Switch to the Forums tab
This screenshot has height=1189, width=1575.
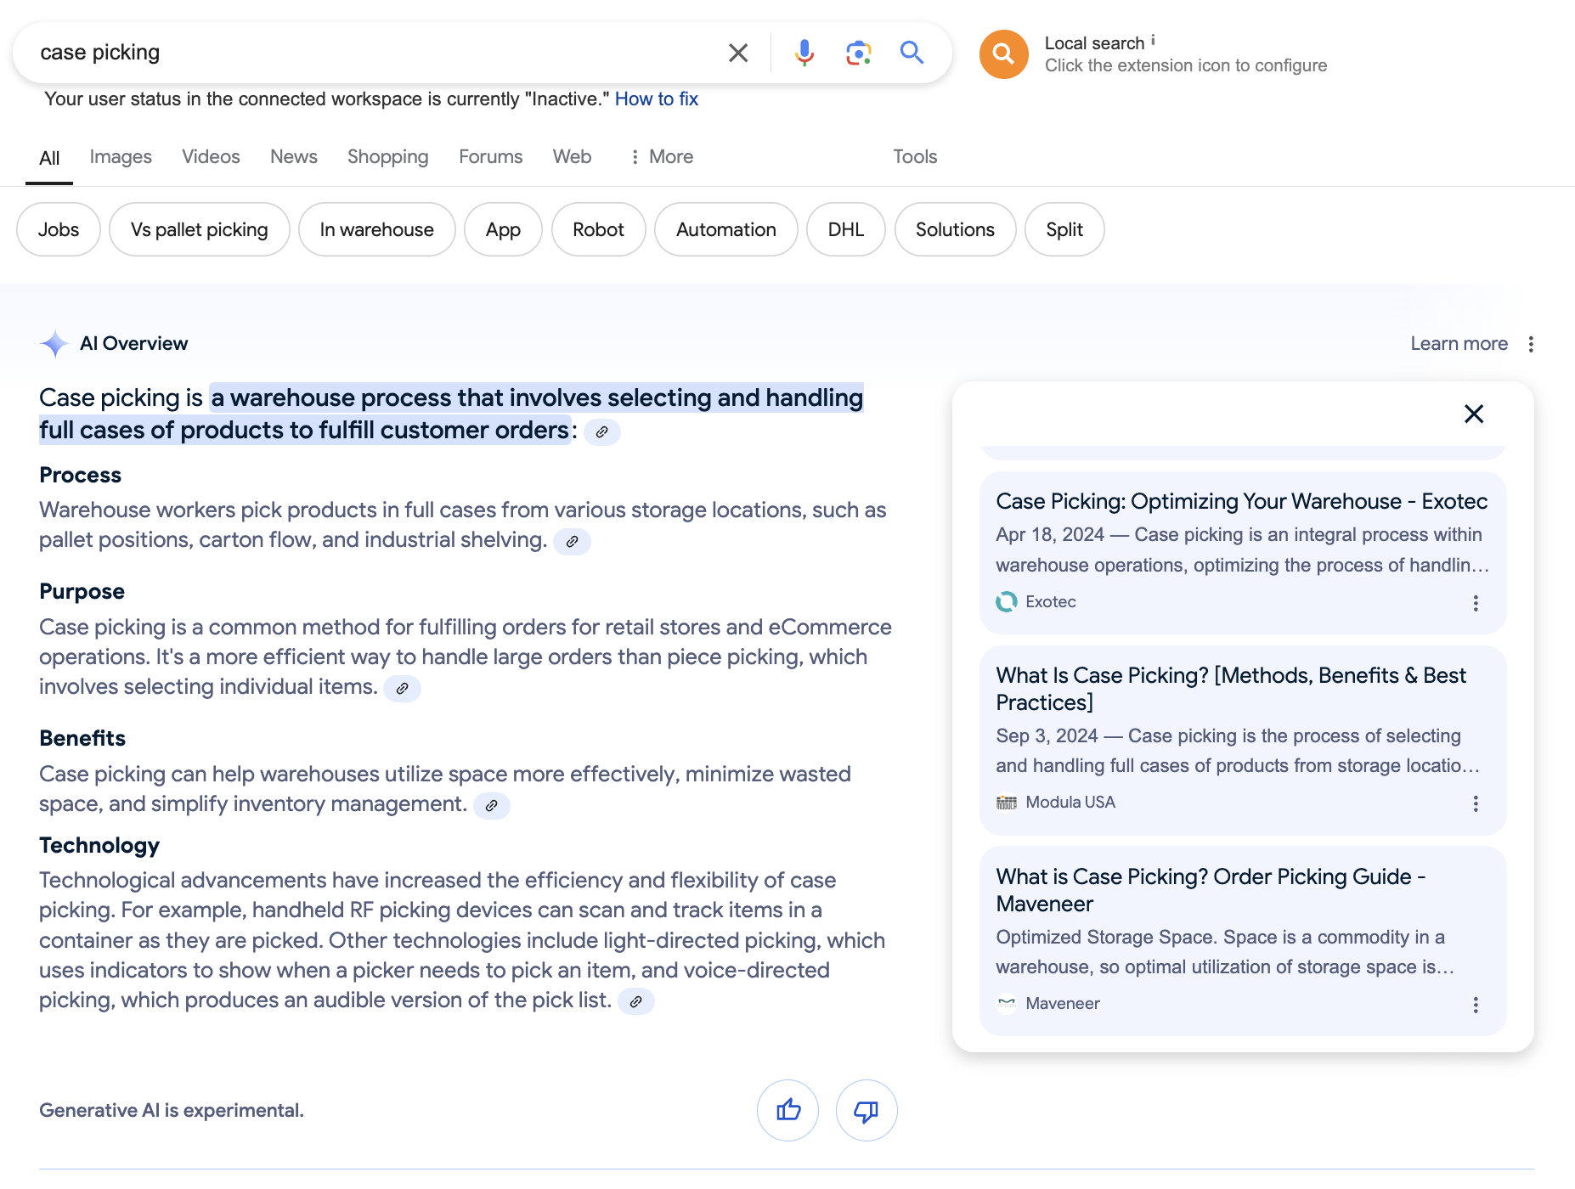[490, 157]
